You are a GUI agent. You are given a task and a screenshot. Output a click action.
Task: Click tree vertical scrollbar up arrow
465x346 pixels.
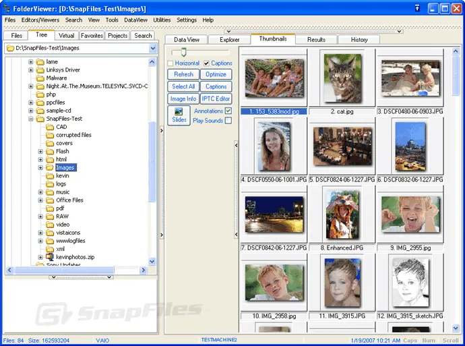point(152,62)
